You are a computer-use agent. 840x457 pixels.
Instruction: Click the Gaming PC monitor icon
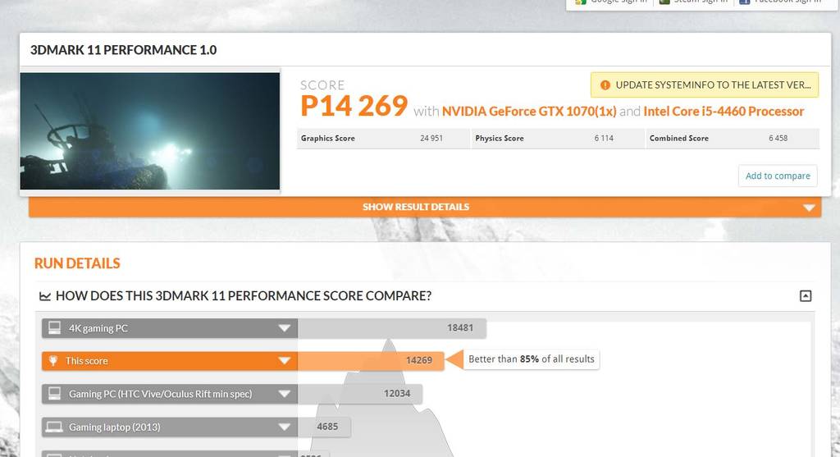pos(55,394)
